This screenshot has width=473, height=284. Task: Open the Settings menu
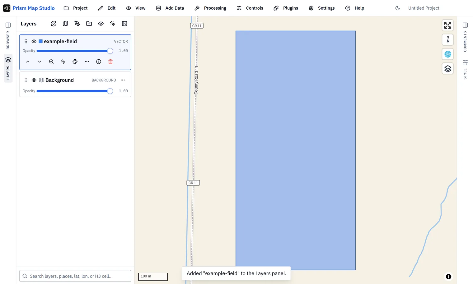tap(322, 8)
